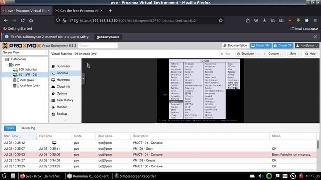The image size is (321, 180).
Task: Open Console from the VM toolbar
Action: coord(271,54)
